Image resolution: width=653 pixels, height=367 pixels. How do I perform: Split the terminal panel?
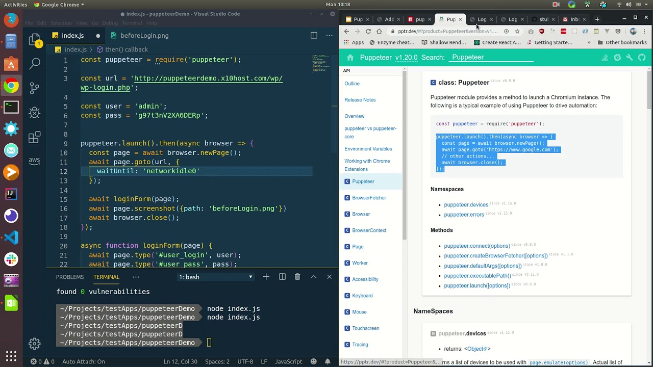(x=282, y=277)
